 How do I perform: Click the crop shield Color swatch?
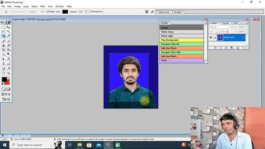(65, 12)
